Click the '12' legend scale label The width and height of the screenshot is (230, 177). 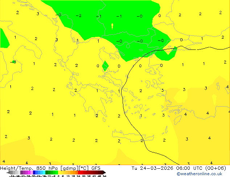[68, 176]
